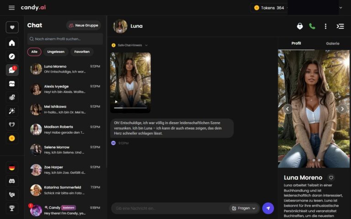
Task: Open the image collection sidebar icon
Action: coord(12,84)
